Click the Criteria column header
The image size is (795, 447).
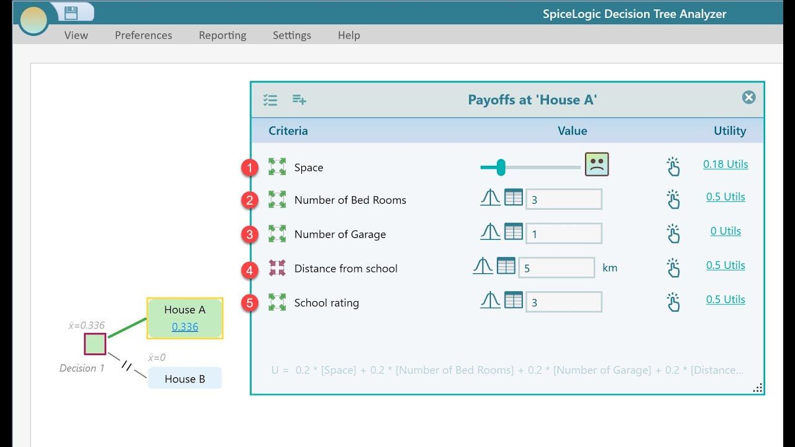click(x=288, y=130)
